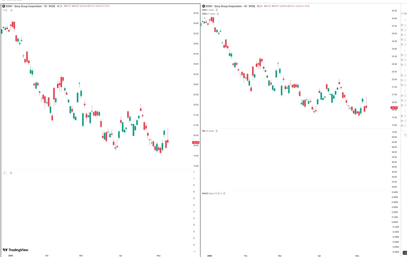Select the EMA 21 close indicator legend
The image size is (407, 257).
pos(209,14)
